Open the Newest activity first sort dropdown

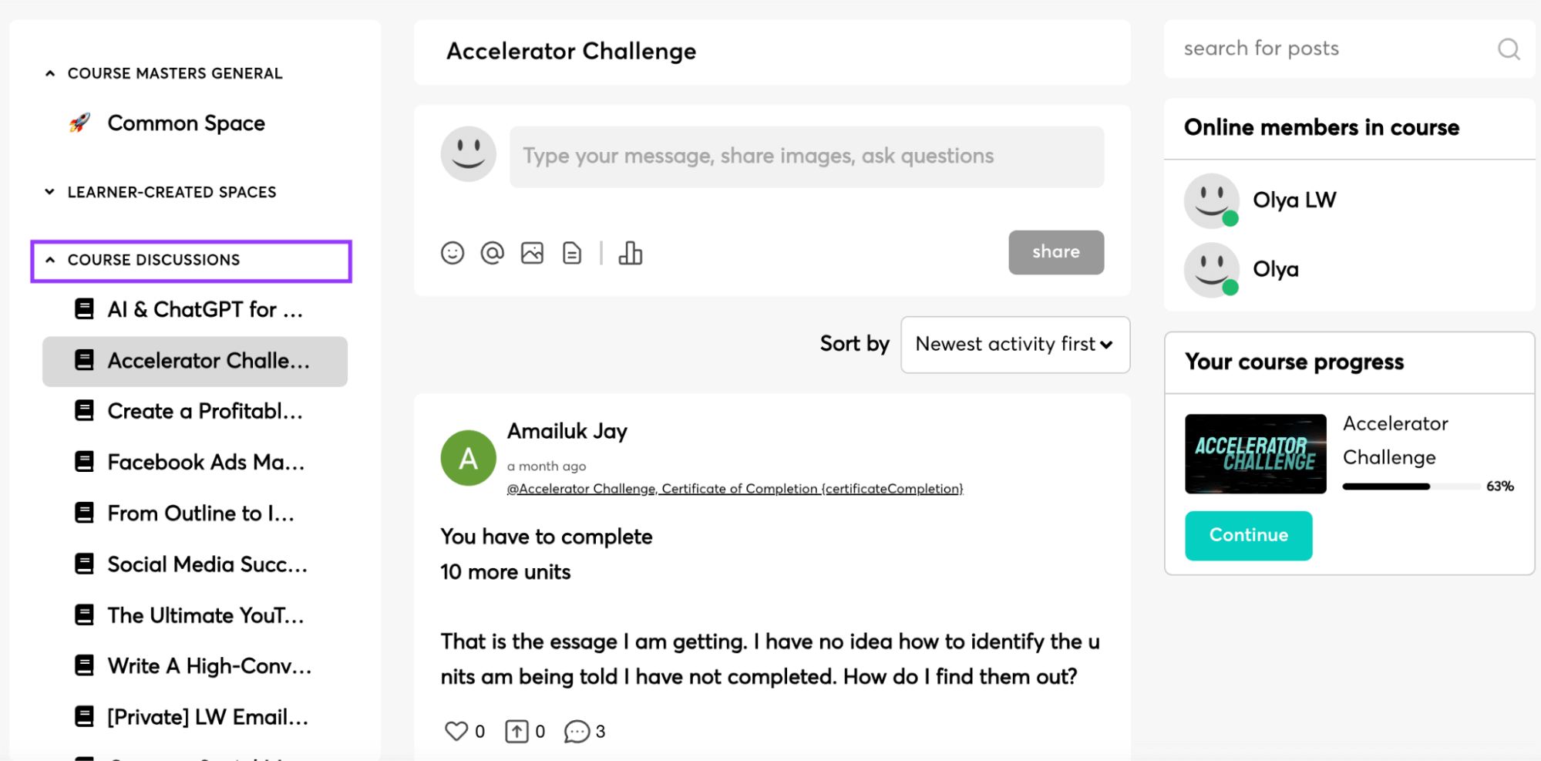tap(1014, 345)
